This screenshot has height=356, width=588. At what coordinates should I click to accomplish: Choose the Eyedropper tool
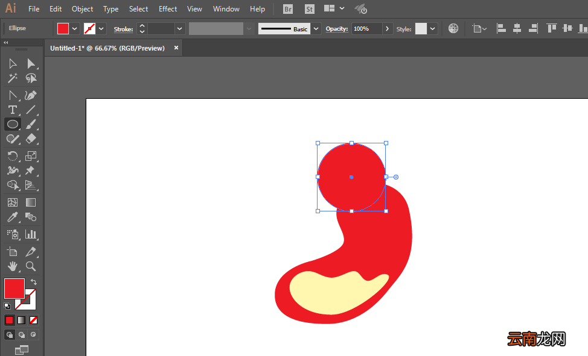12,217
